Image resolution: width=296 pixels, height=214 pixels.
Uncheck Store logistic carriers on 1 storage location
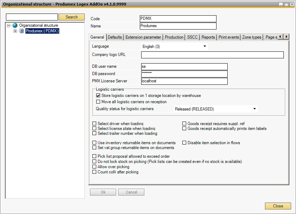[98, 96]
